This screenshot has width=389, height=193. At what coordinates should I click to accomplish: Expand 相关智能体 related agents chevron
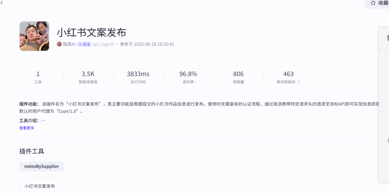click(298, 81)
